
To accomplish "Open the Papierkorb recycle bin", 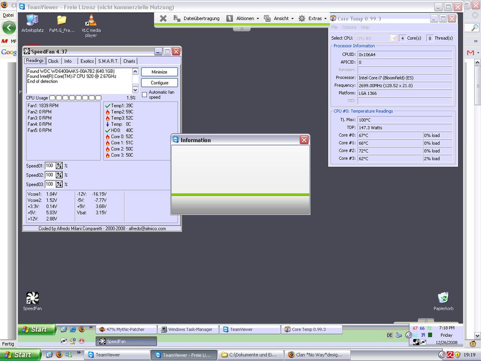I will point(443,301).
